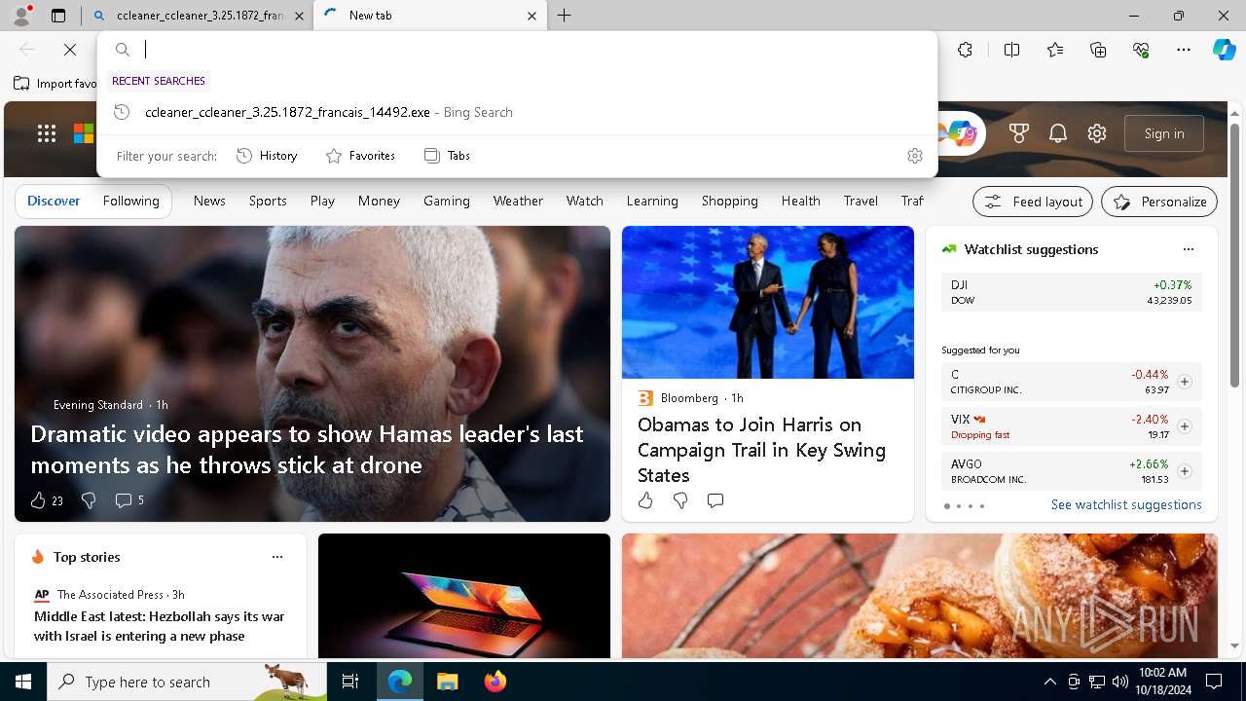
Task: Filter search by Favorites
Action: coord(360,156)
